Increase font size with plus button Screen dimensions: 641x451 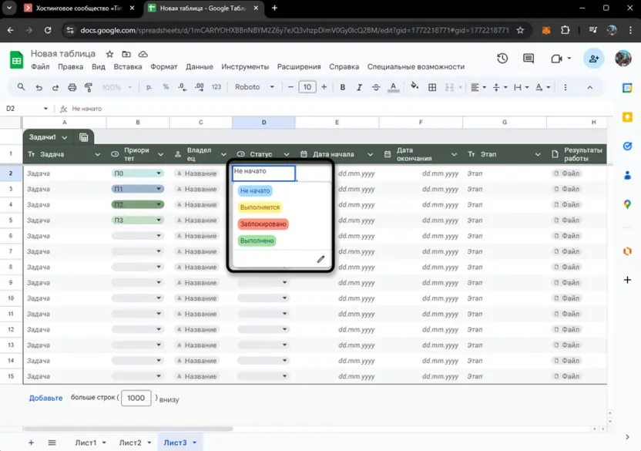(324, 87)
